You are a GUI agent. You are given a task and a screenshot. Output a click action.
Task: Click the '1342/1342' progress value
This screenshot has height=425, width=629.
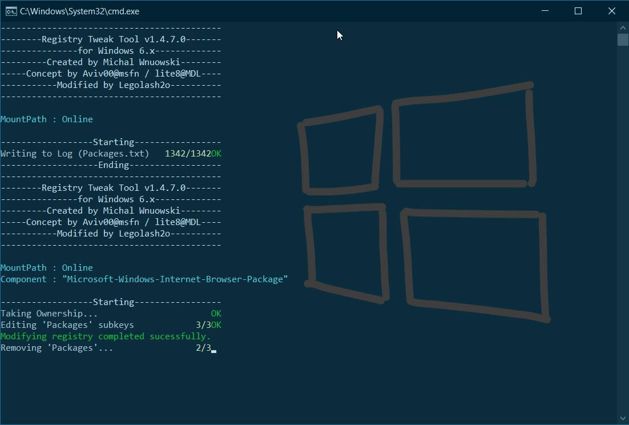(188, 154)
